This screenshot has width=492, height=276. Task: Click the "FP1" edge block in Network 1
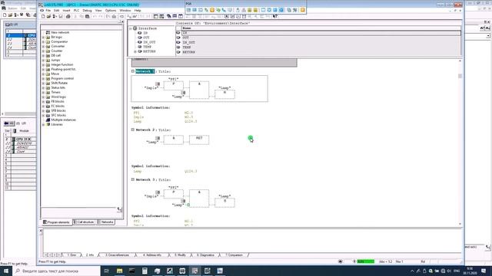pyautogui.click(x=174, y=85)
